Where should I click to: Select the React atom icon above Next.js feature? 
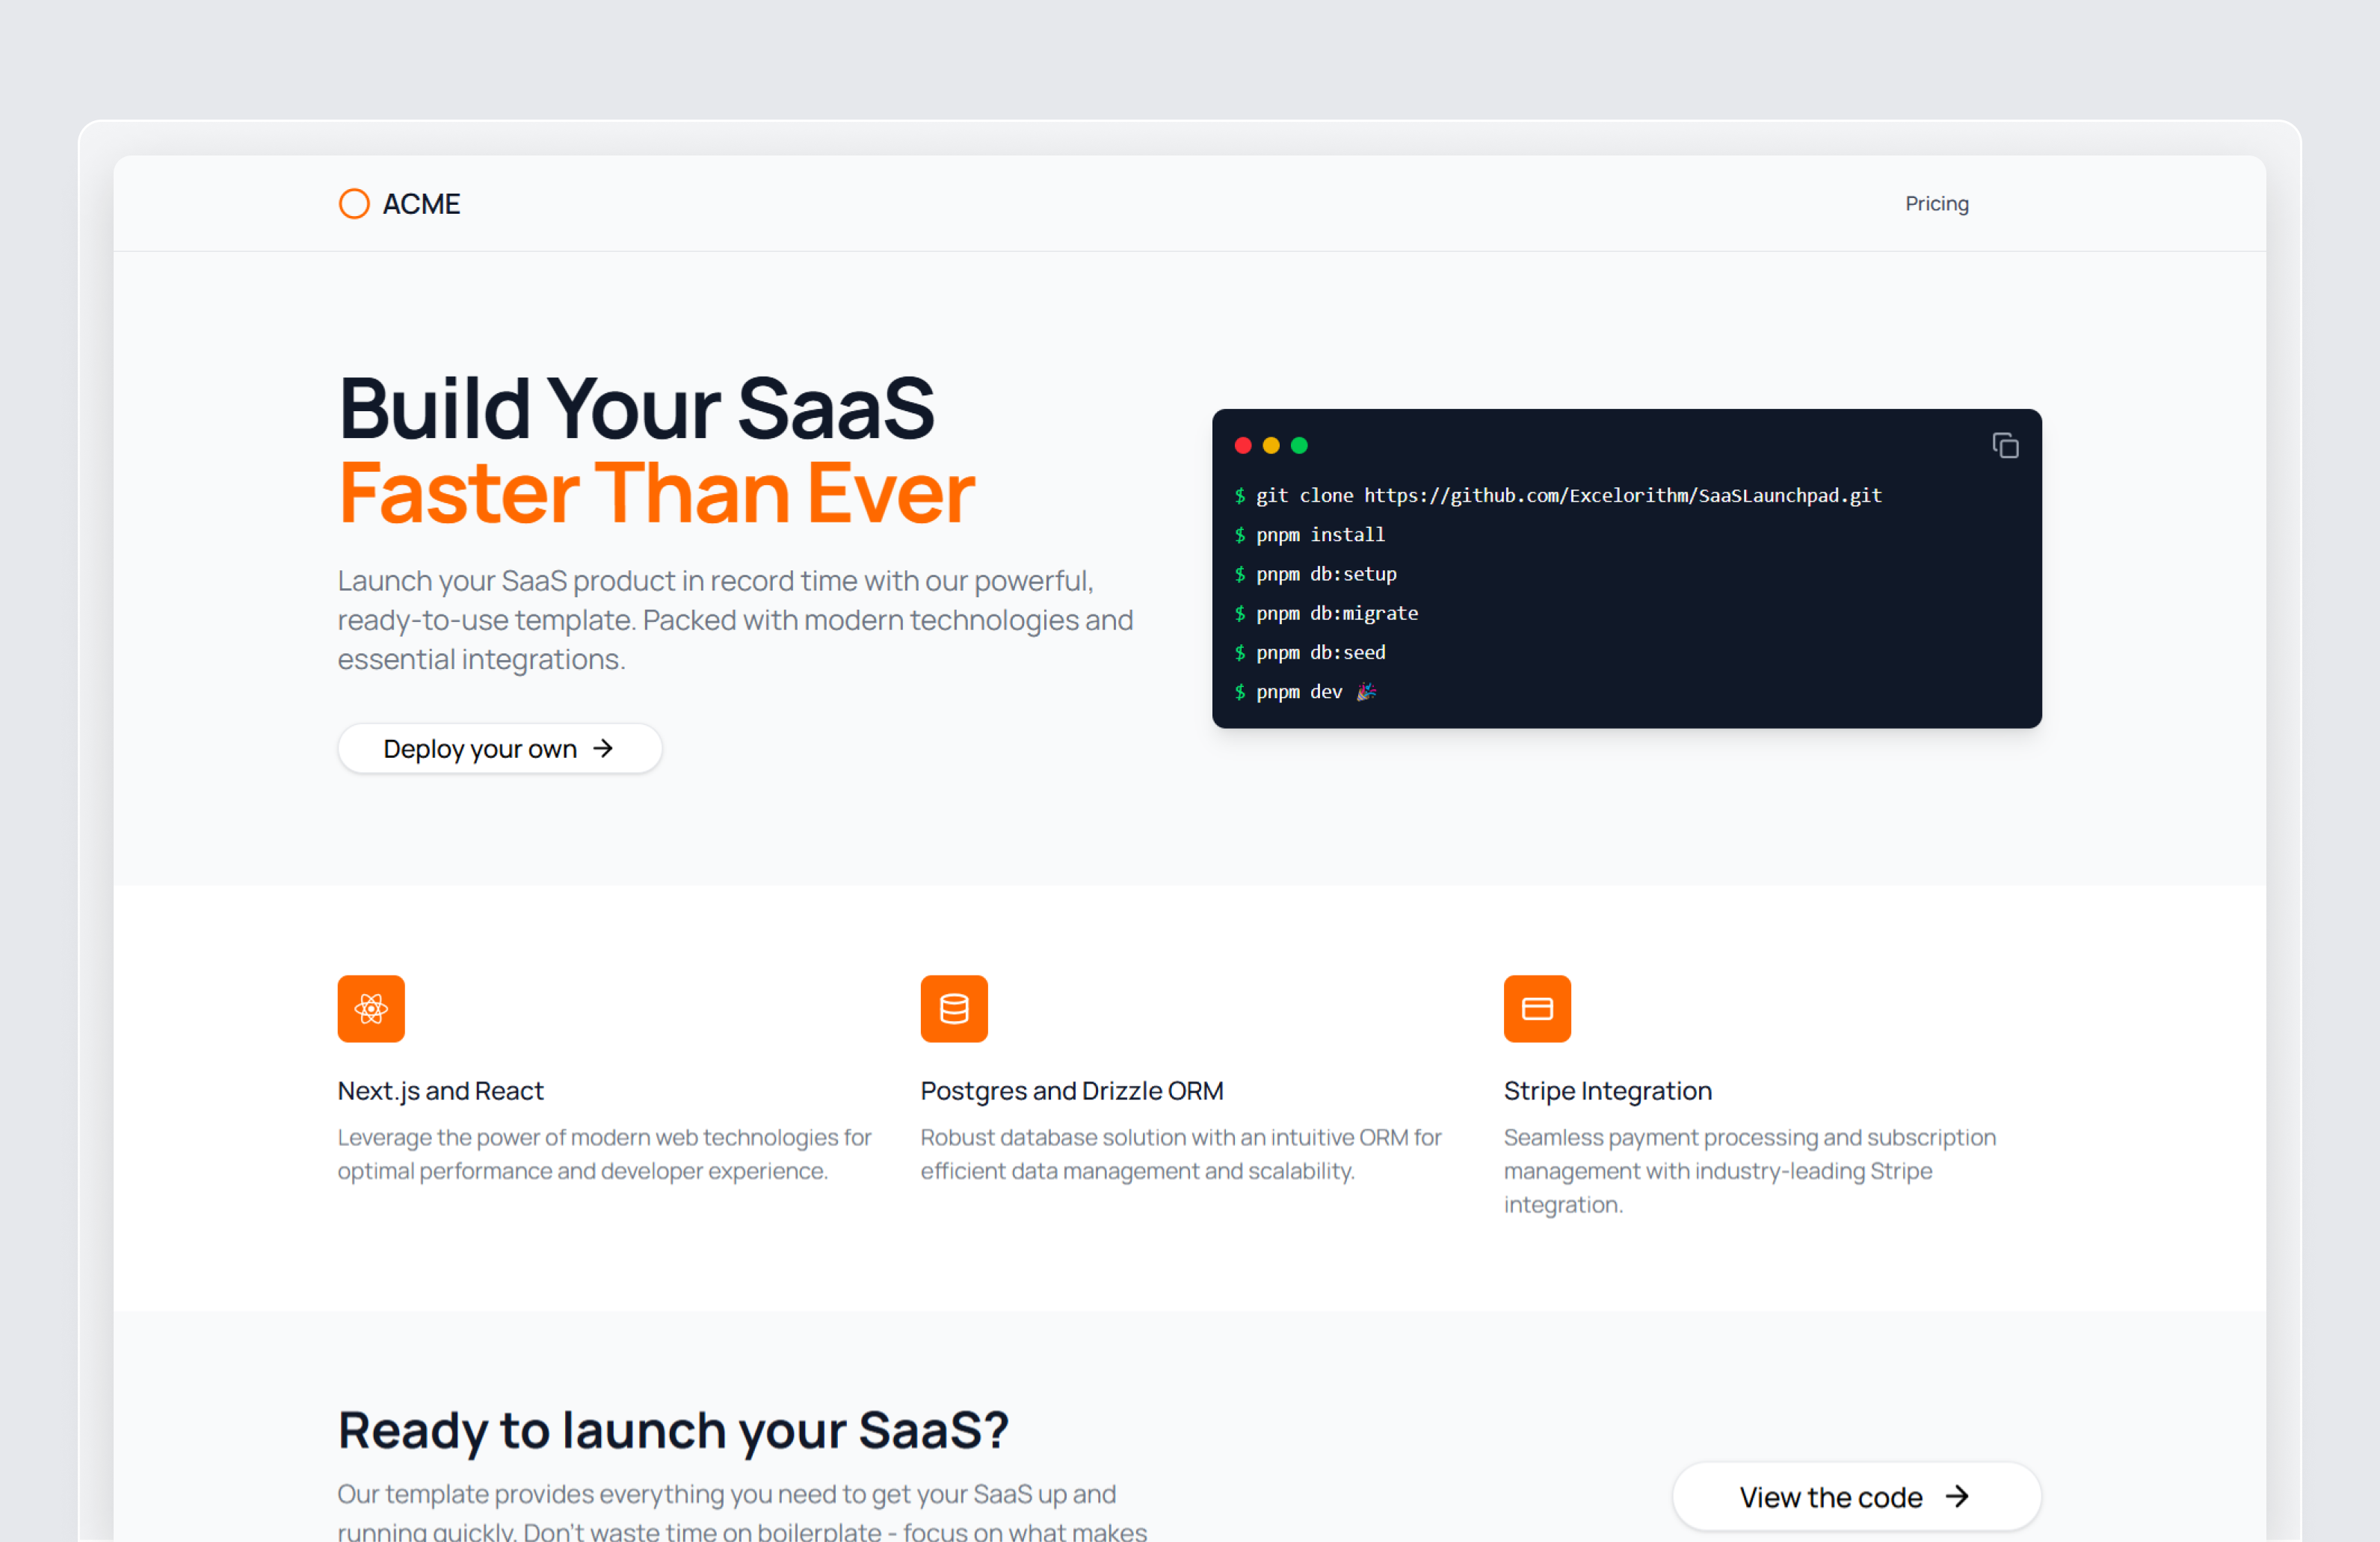(370, 1009)
